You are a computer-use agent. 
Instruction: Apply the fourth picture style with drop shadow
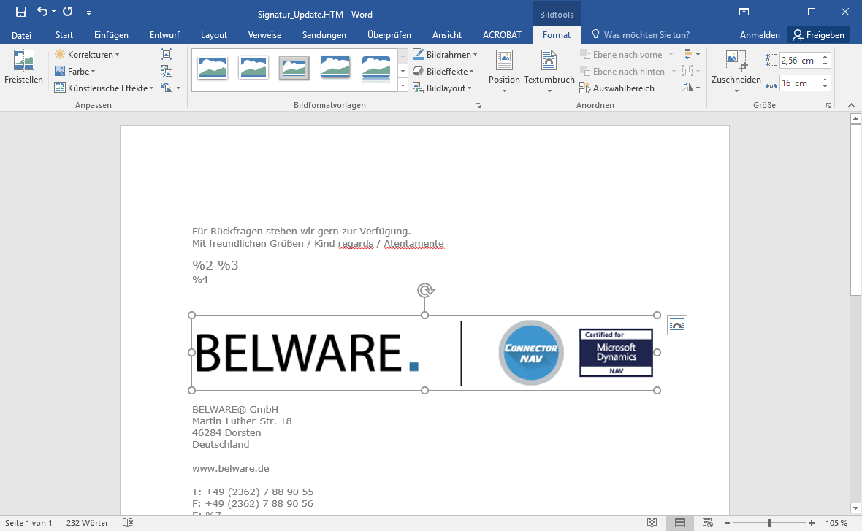[x=335, y=68]
